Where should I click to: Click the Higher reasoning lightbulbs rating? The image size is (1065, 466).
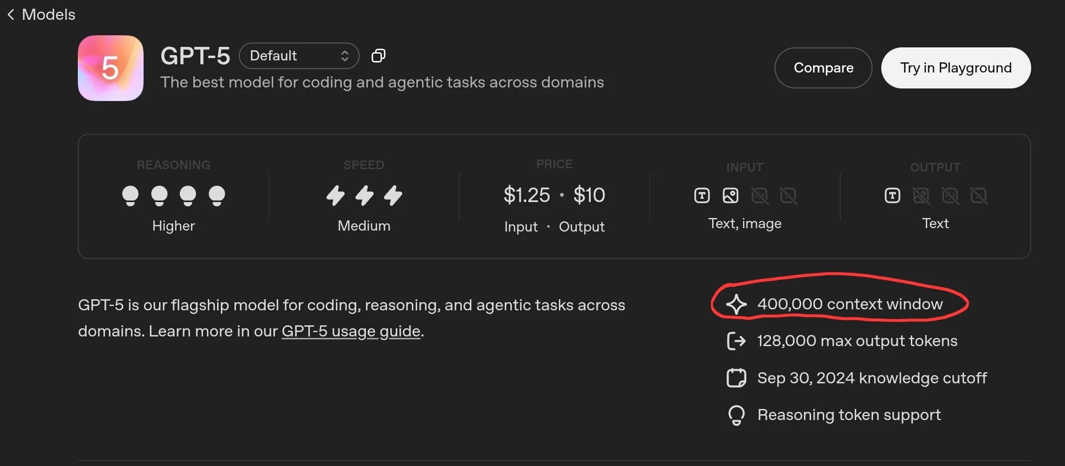pos(174,196)
